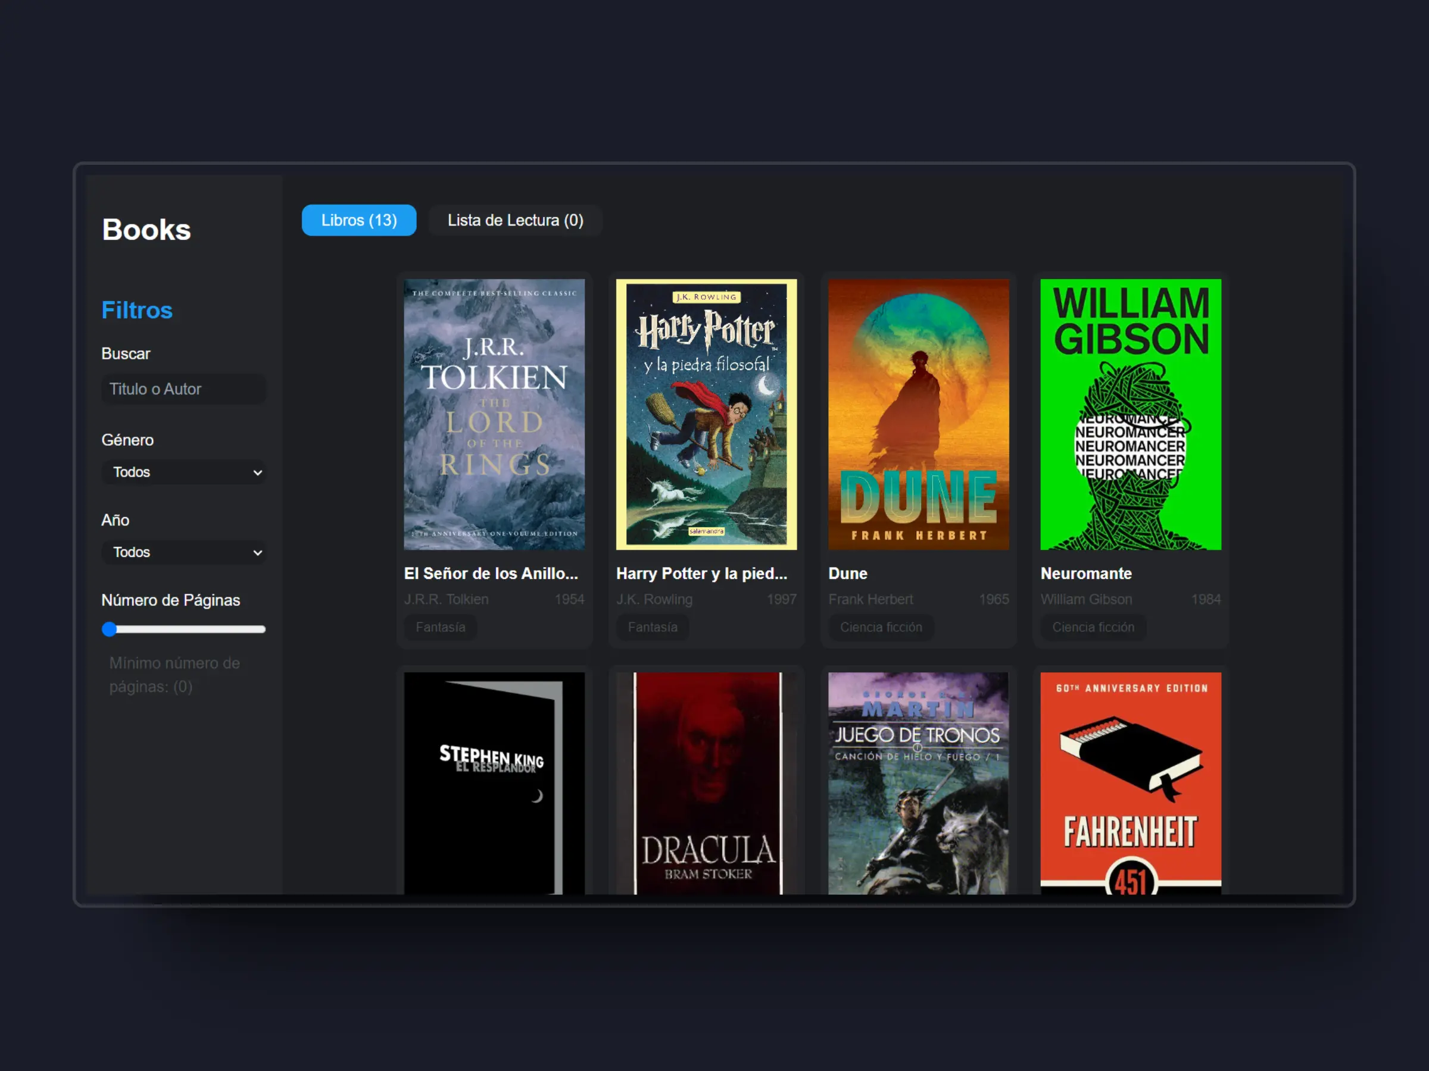
Task: Click the Mínimo número de páginas label
Action: pyautogui.click(x=174, y=675)
